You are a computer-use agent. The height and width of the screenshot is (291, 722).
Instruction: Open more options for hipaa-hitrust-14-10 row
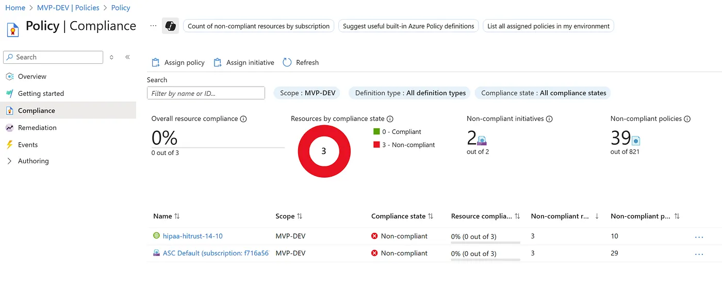[x=699, y=237]
